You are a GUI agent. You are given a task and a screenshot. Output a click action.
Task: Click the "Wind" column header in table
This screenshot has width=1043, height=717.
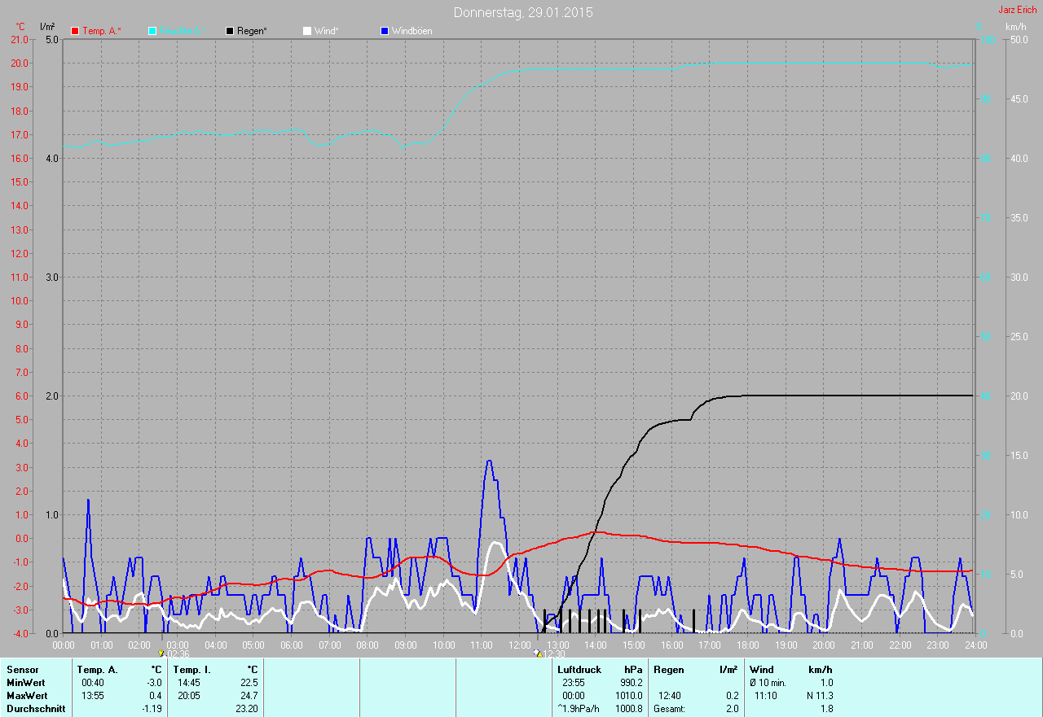[762, 670]
